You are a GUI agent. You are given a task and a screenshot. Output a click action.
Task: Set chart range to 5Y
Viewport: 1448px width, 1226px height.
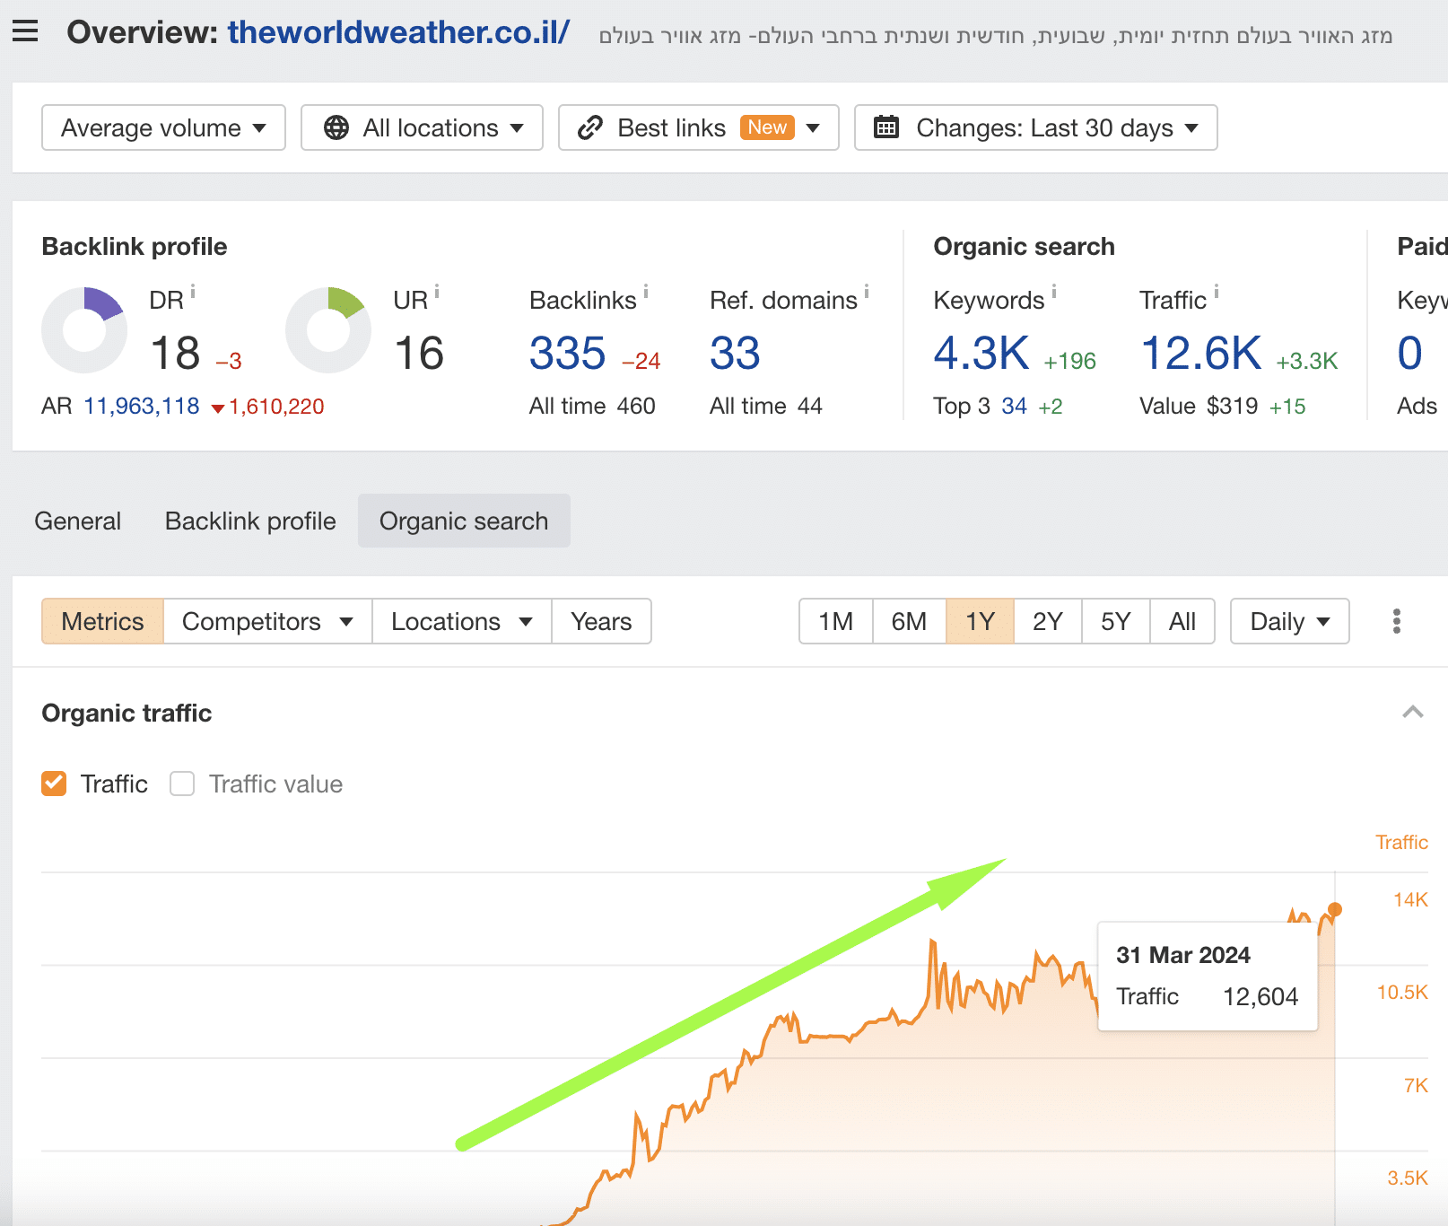point(1115,621)
